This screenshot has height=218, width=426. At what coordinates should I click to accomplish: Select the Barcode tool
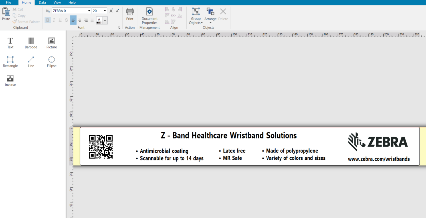pyautogui.click(x=31, y=43)
